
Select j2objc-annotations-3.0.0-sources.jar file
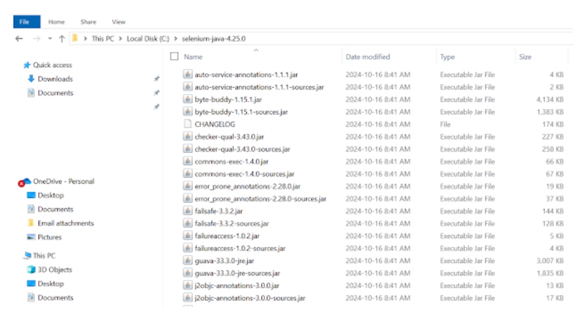tap(250, 298)
